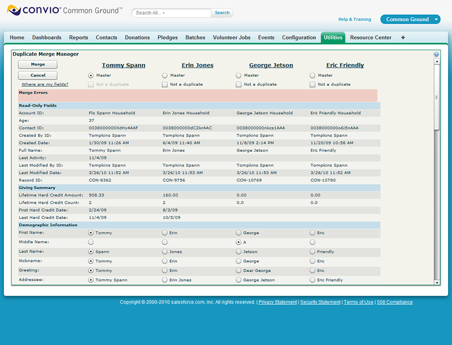Click the help question mark icon
This screenshot has width=452, height=345.
point(436,55)
